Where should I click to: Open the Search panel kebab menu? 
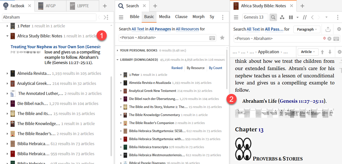point(223,17)
